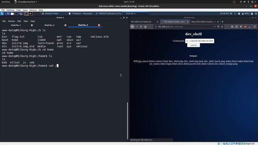Stop page loading in Firefox

point(141,27)
